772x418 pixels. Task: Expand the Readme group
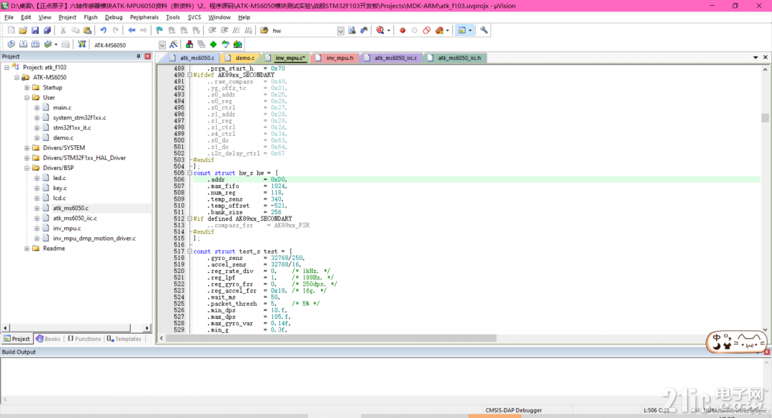(x=26, y=249)
